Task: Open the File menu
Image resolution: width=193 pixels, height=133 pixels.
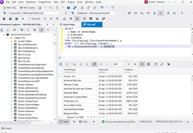Action: (x=8, y=2)
